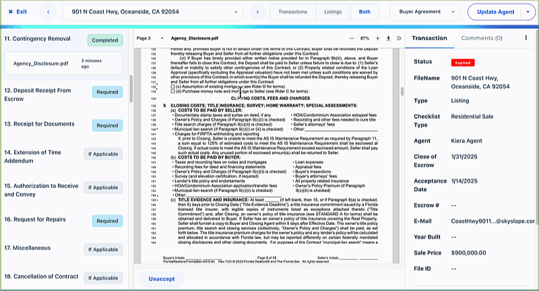Click If Applicable badge for Authorization to Receive

click(103, 188)
